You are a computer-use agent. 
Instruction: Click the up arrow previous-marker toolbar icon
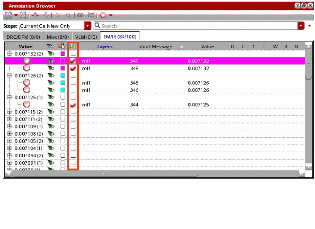pyautogui.click(x=35, y=15)
